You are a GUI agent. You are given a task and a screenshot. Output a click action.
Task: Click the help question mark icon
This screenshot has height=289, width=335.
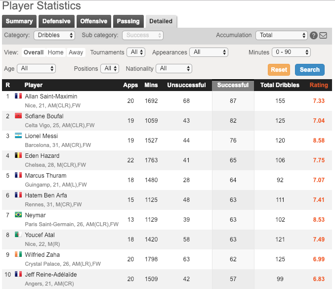click(x=313, y=36)
